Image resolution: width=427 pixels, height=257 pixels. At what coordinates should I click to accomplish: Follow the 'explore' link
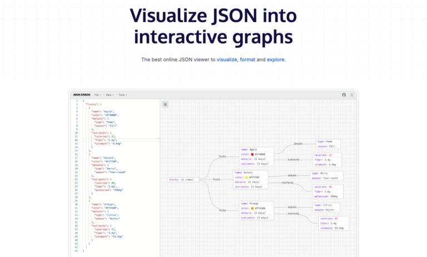(276, 59)
